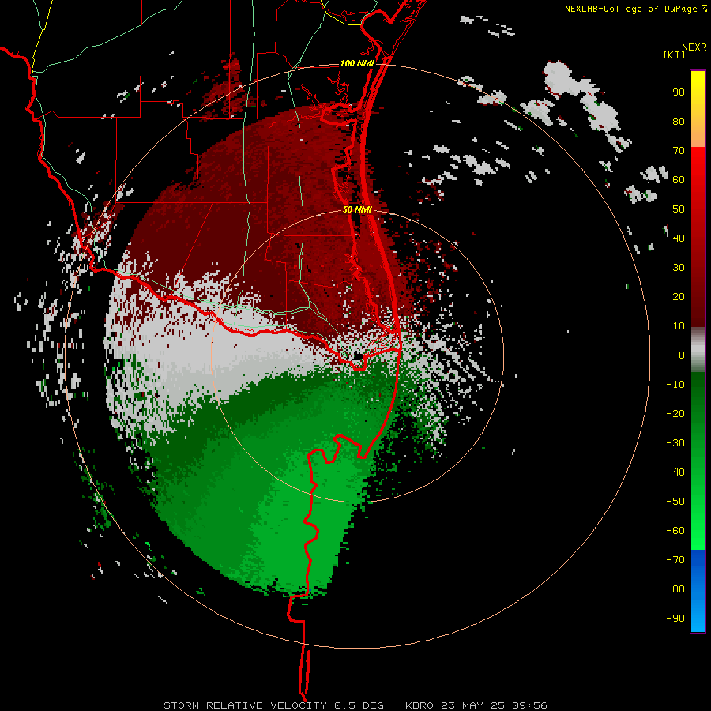Screen dimensions: 711x711
Task: Click the NEXR label above the scale
Action: 694,47
